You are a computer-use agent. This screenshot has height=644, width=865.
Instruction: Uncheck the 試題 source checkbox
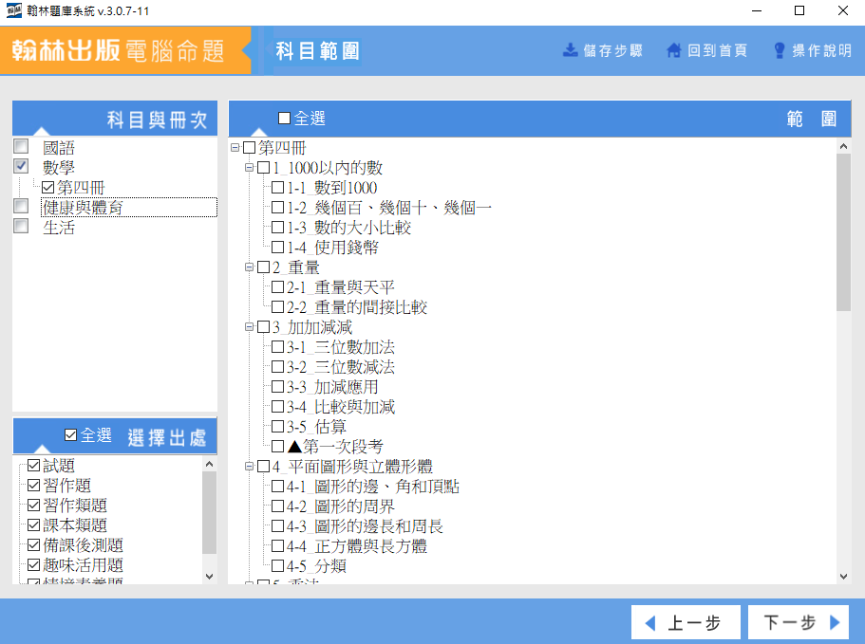tap(34, 466)
